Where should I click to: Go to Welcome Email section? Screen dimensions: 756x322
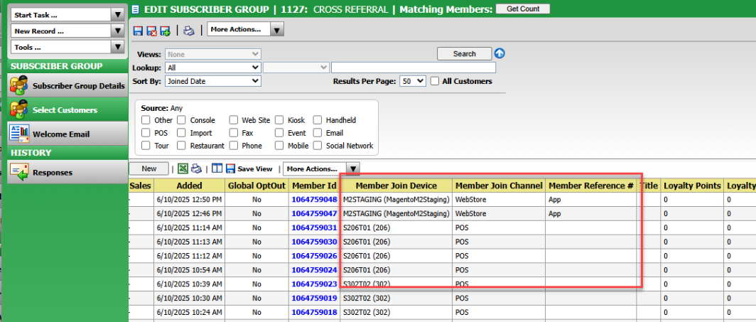pos(60,134)
